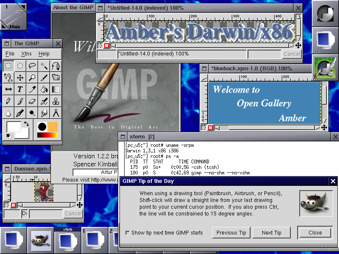Viewport: 339px width, 254px height.
Task: Choose the Clone stamp tool
Action: coord(56,101)
